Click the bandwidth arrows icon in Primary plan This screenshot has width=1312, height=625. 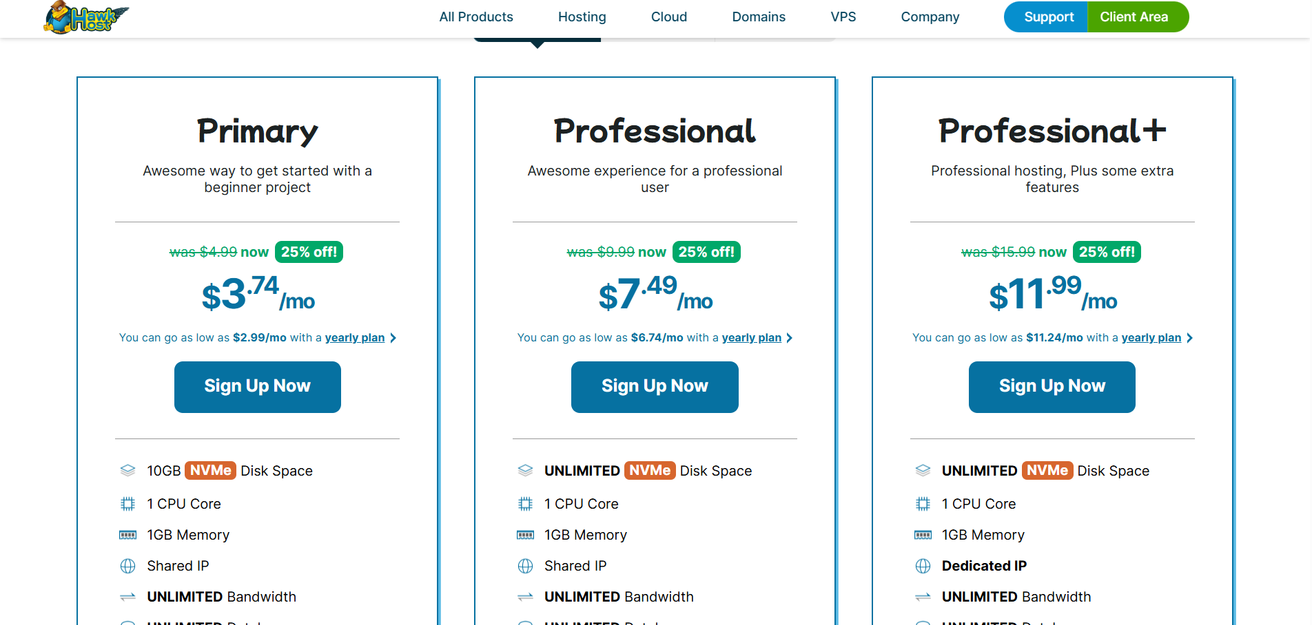click(x=128, y=597)
